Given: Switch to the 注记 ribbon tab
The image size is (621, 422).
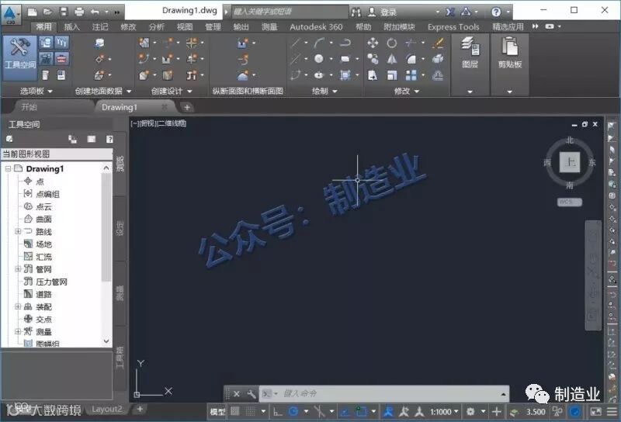Looking at the screenshot, I should coord(100,27).
